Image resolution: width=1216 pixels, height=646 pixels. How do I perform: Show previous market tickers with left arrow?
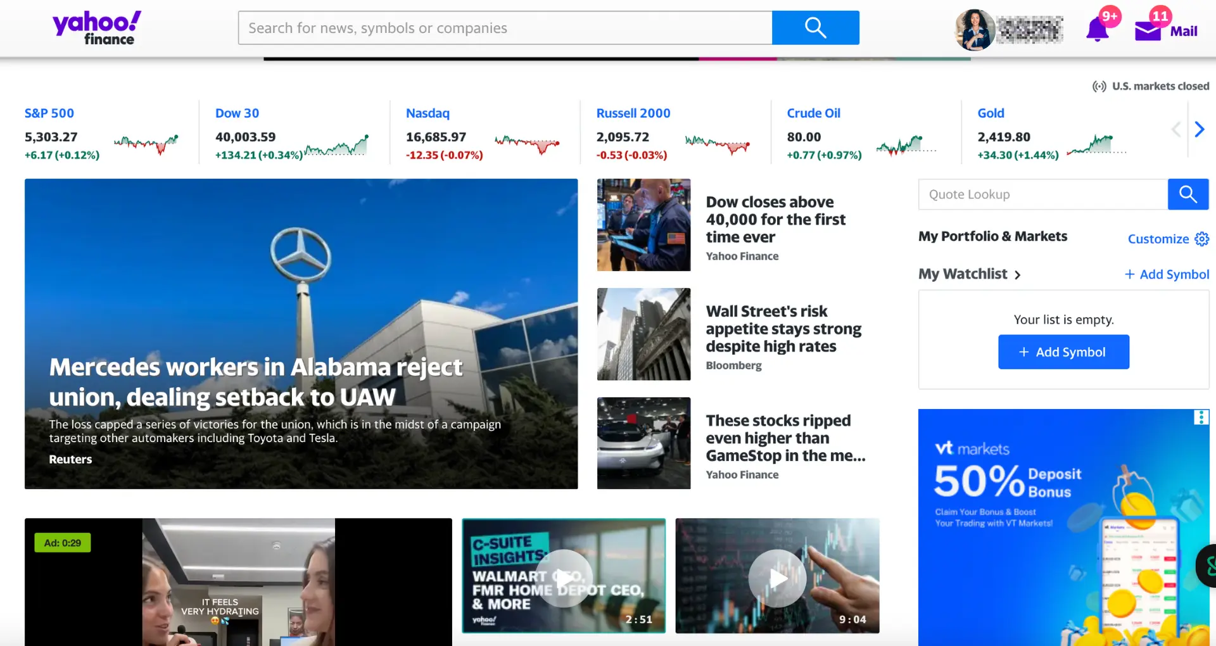tap(1176, 130)
